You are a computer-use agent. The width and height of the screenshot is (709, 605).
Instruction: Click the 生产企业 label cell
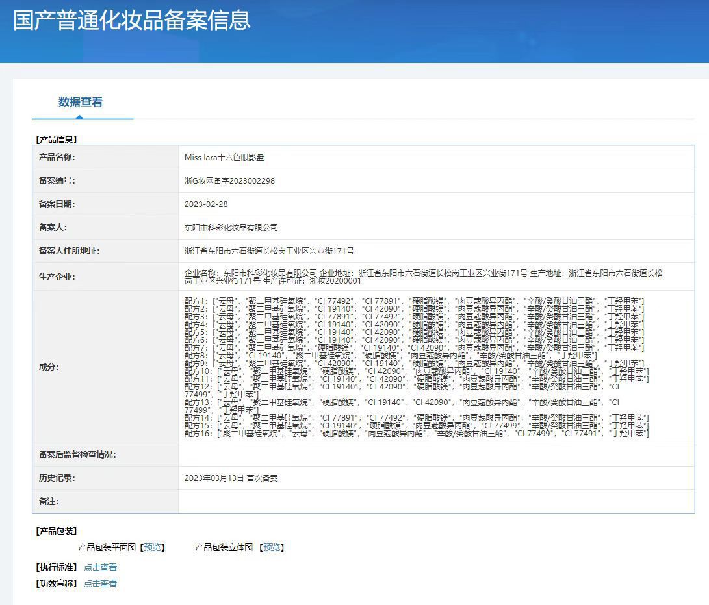(105, 277)
